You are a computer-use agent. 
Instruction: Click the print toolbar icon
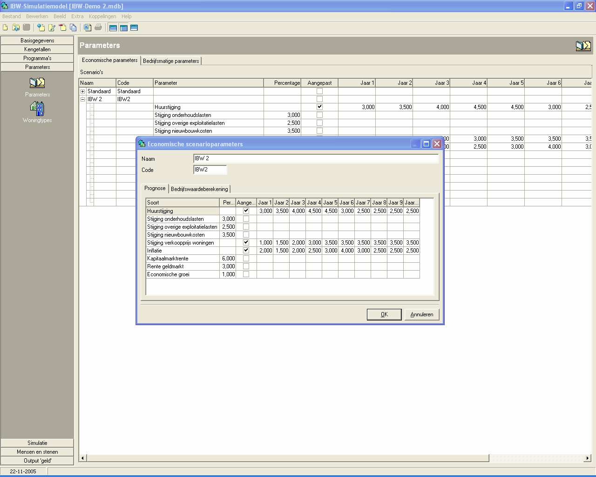[x=98, y=27]
